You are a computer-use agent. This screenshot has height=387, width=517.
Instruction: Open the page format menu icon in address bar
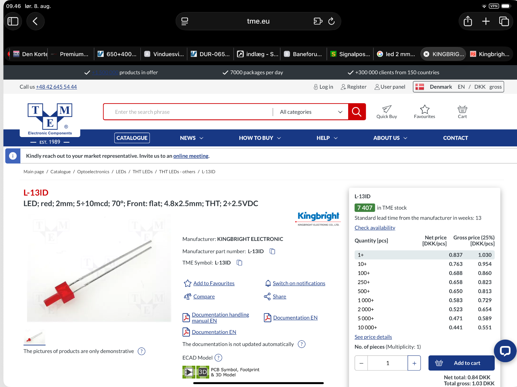click(185, 21)
